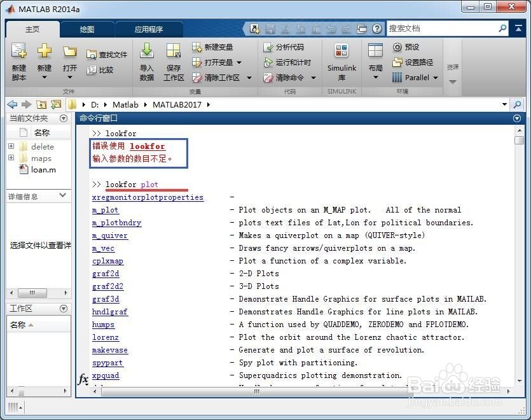
Task: Expand the 资源 section arrow
Action: (x=452, y=81)
